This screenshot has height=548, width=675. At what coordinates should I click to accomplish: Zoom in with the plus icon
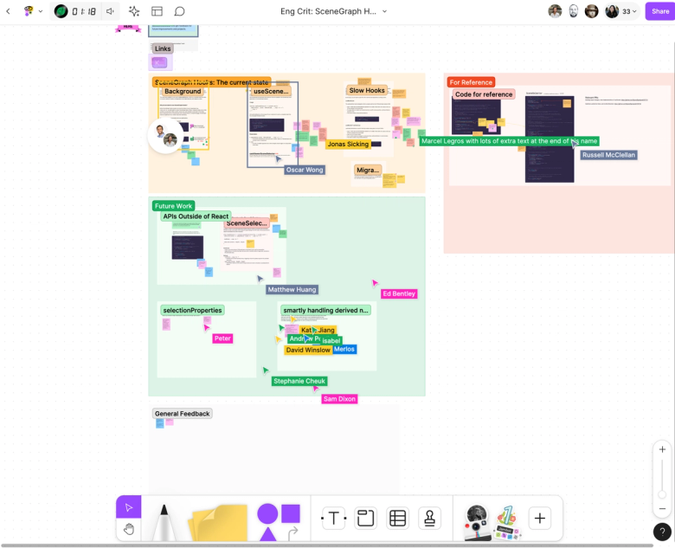coord(662,449)
